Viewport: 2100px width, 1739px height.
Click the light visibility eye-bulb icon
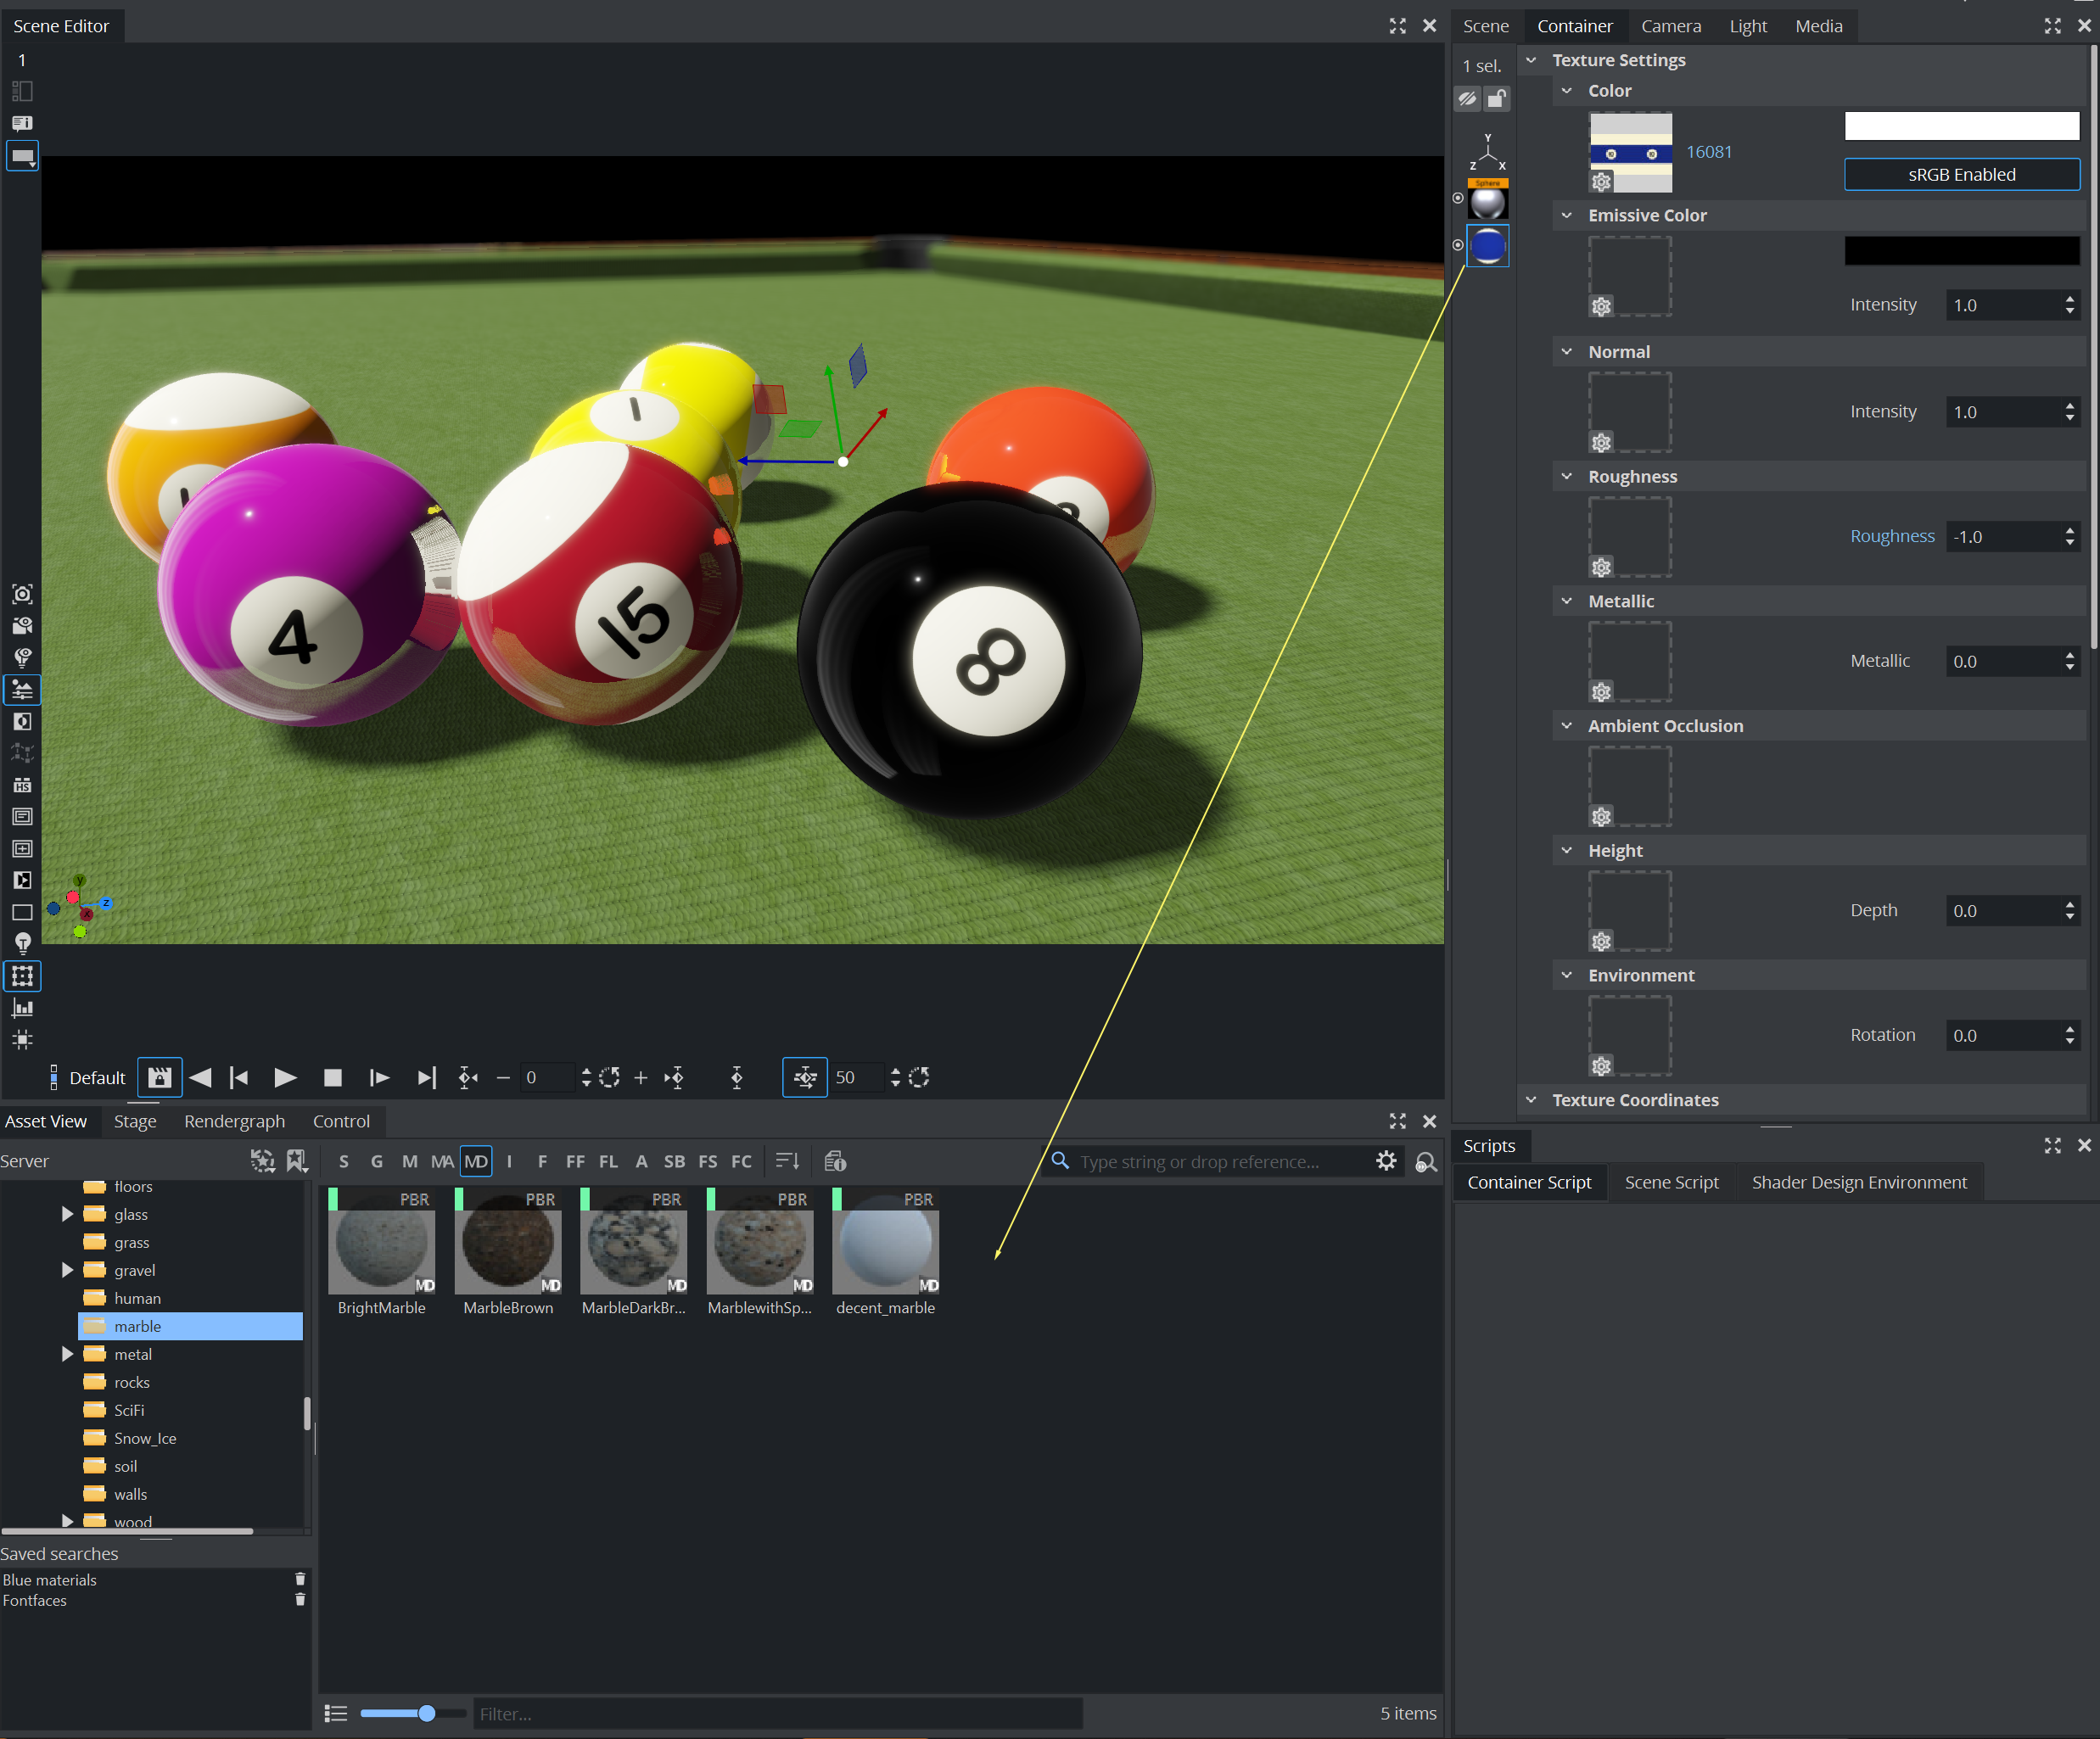pyautogui.click(x=22, y=658)
